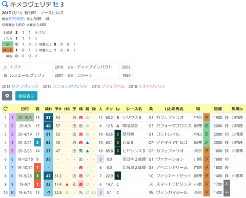Open sire link キズナ
This screenshot has width=246, height=198.
[x=15, y=67]
